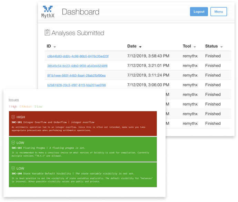Click the shield icon in the SWC-103 LOW card
This screenshot has height=202, width=238.
[x=13, y=143]
